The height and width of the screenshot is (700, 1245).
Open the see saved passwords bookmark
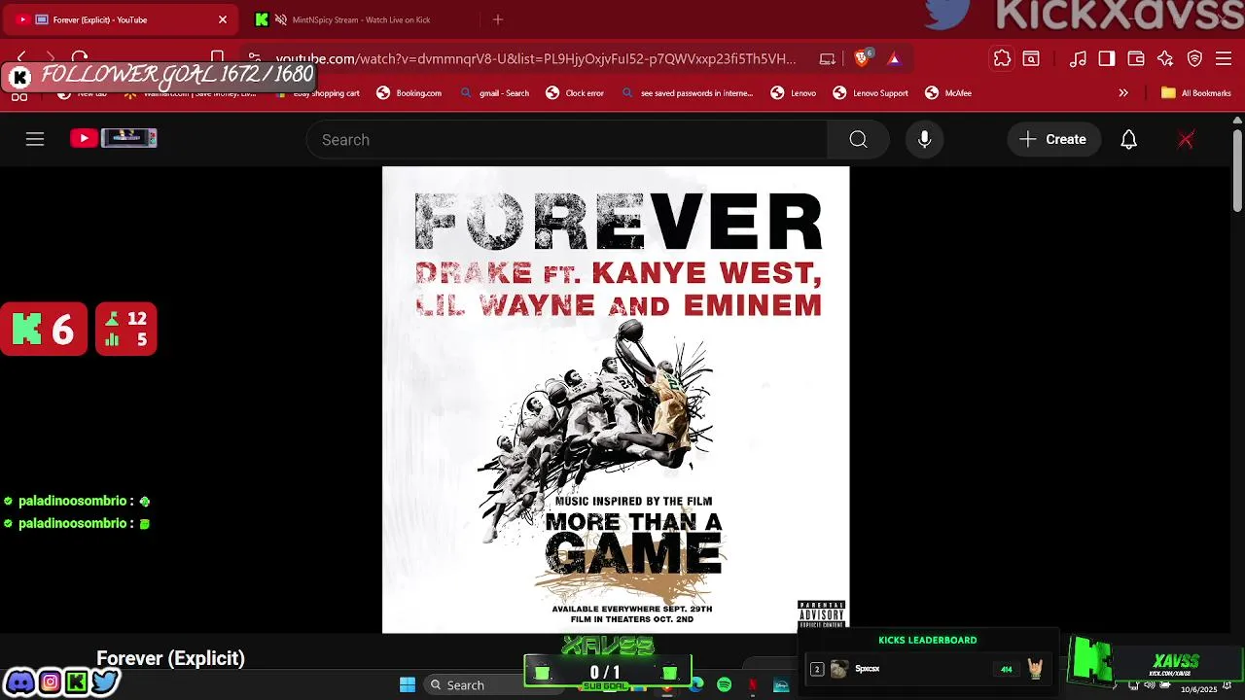pos(688,93)
